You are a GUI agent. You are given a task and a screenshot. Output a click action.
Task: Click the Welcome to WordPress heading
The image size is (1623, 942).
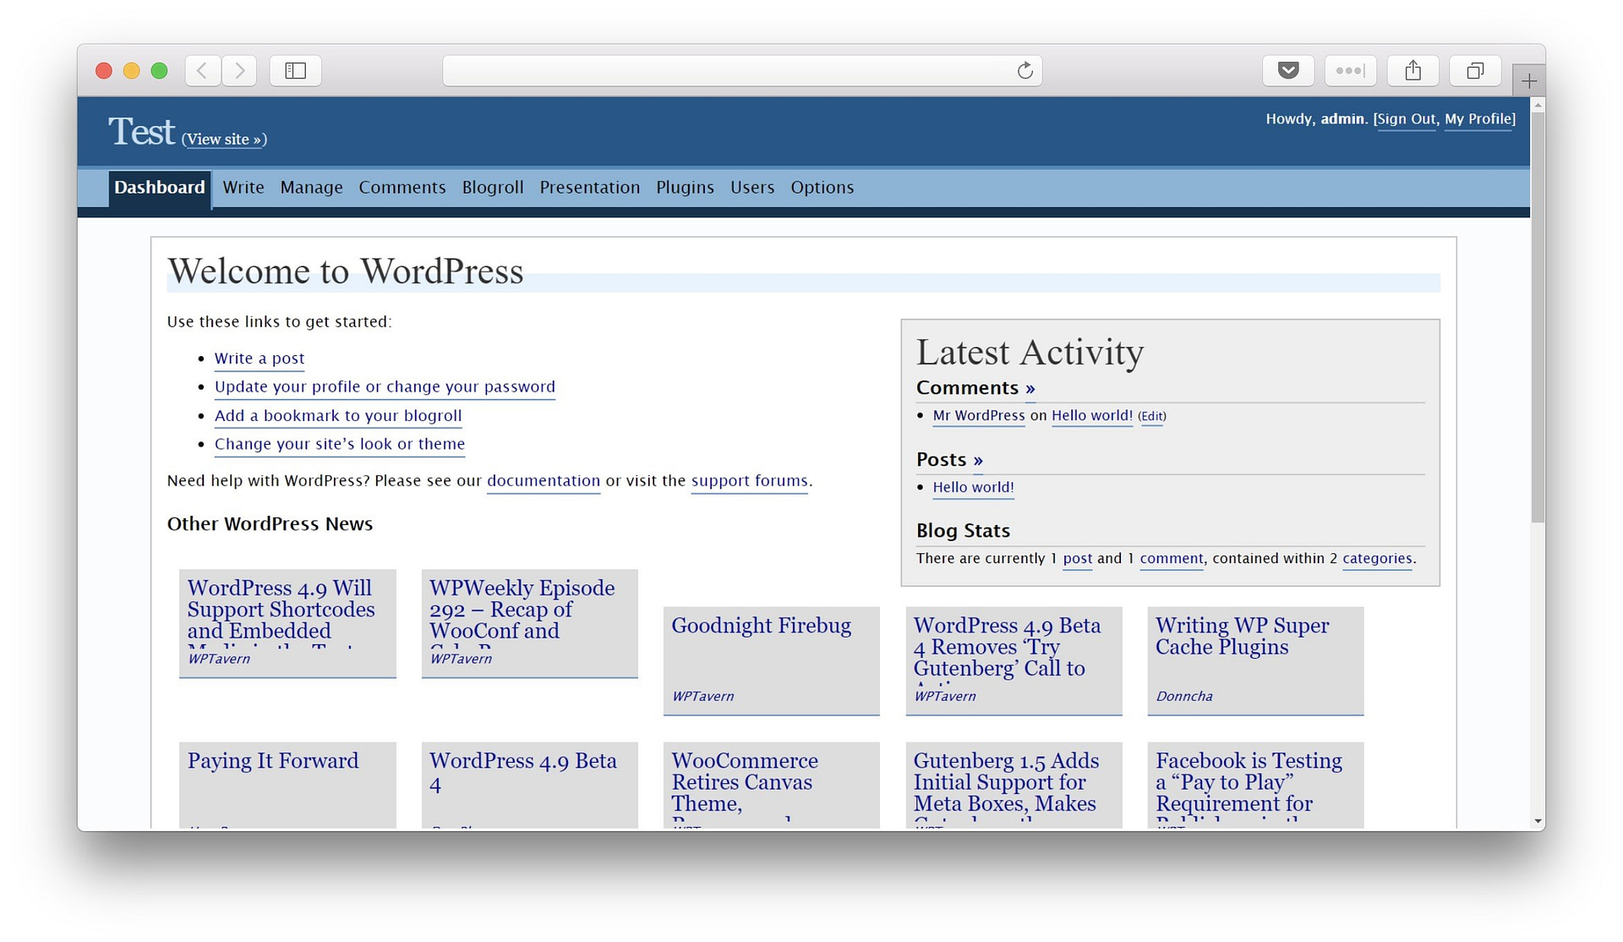346,272
